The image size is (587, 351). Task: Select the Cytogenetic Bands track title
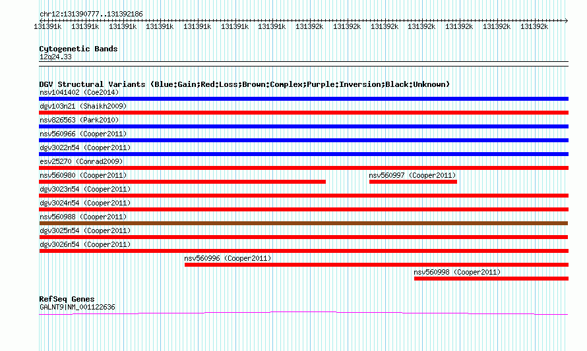78,49
